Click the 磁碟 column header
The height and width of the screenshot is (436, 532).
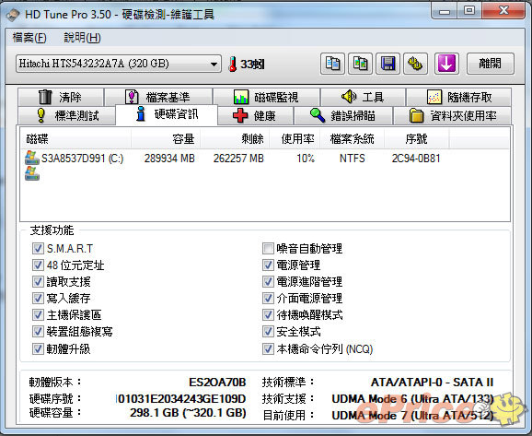[x=76, y=138]
